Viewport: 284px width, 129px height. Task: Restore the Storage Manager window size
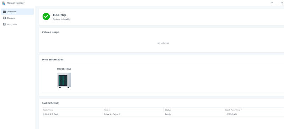(x=282, y=3)
